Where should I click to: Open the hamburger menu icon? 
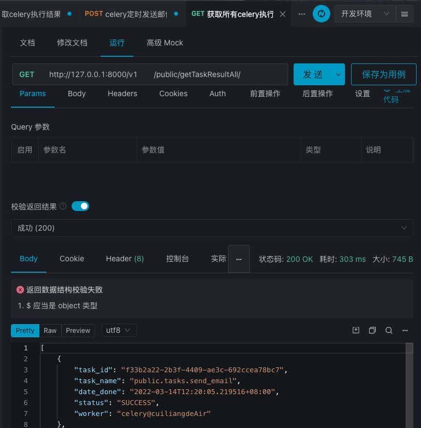pyautogui.click(x=405, y=14)
